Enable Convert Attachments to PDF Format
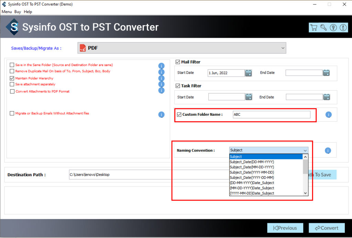Image resolution: width=352 pixels, height=238 pixels. 12,91
